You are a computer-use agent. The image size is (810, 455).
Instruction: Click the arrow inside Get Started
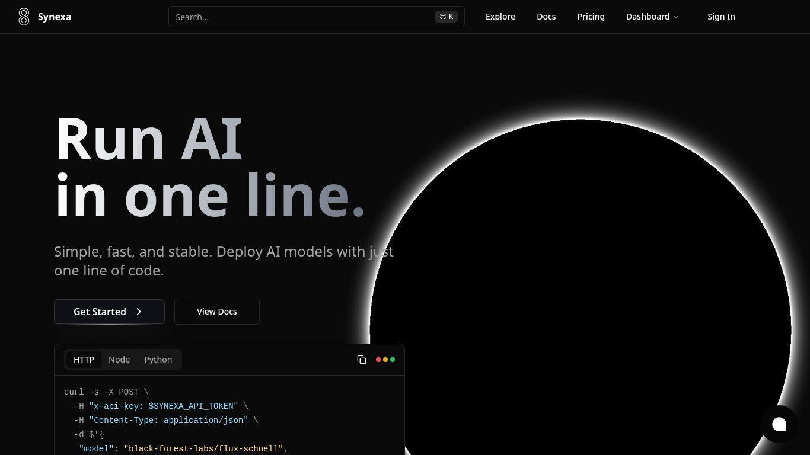[139, 312]
